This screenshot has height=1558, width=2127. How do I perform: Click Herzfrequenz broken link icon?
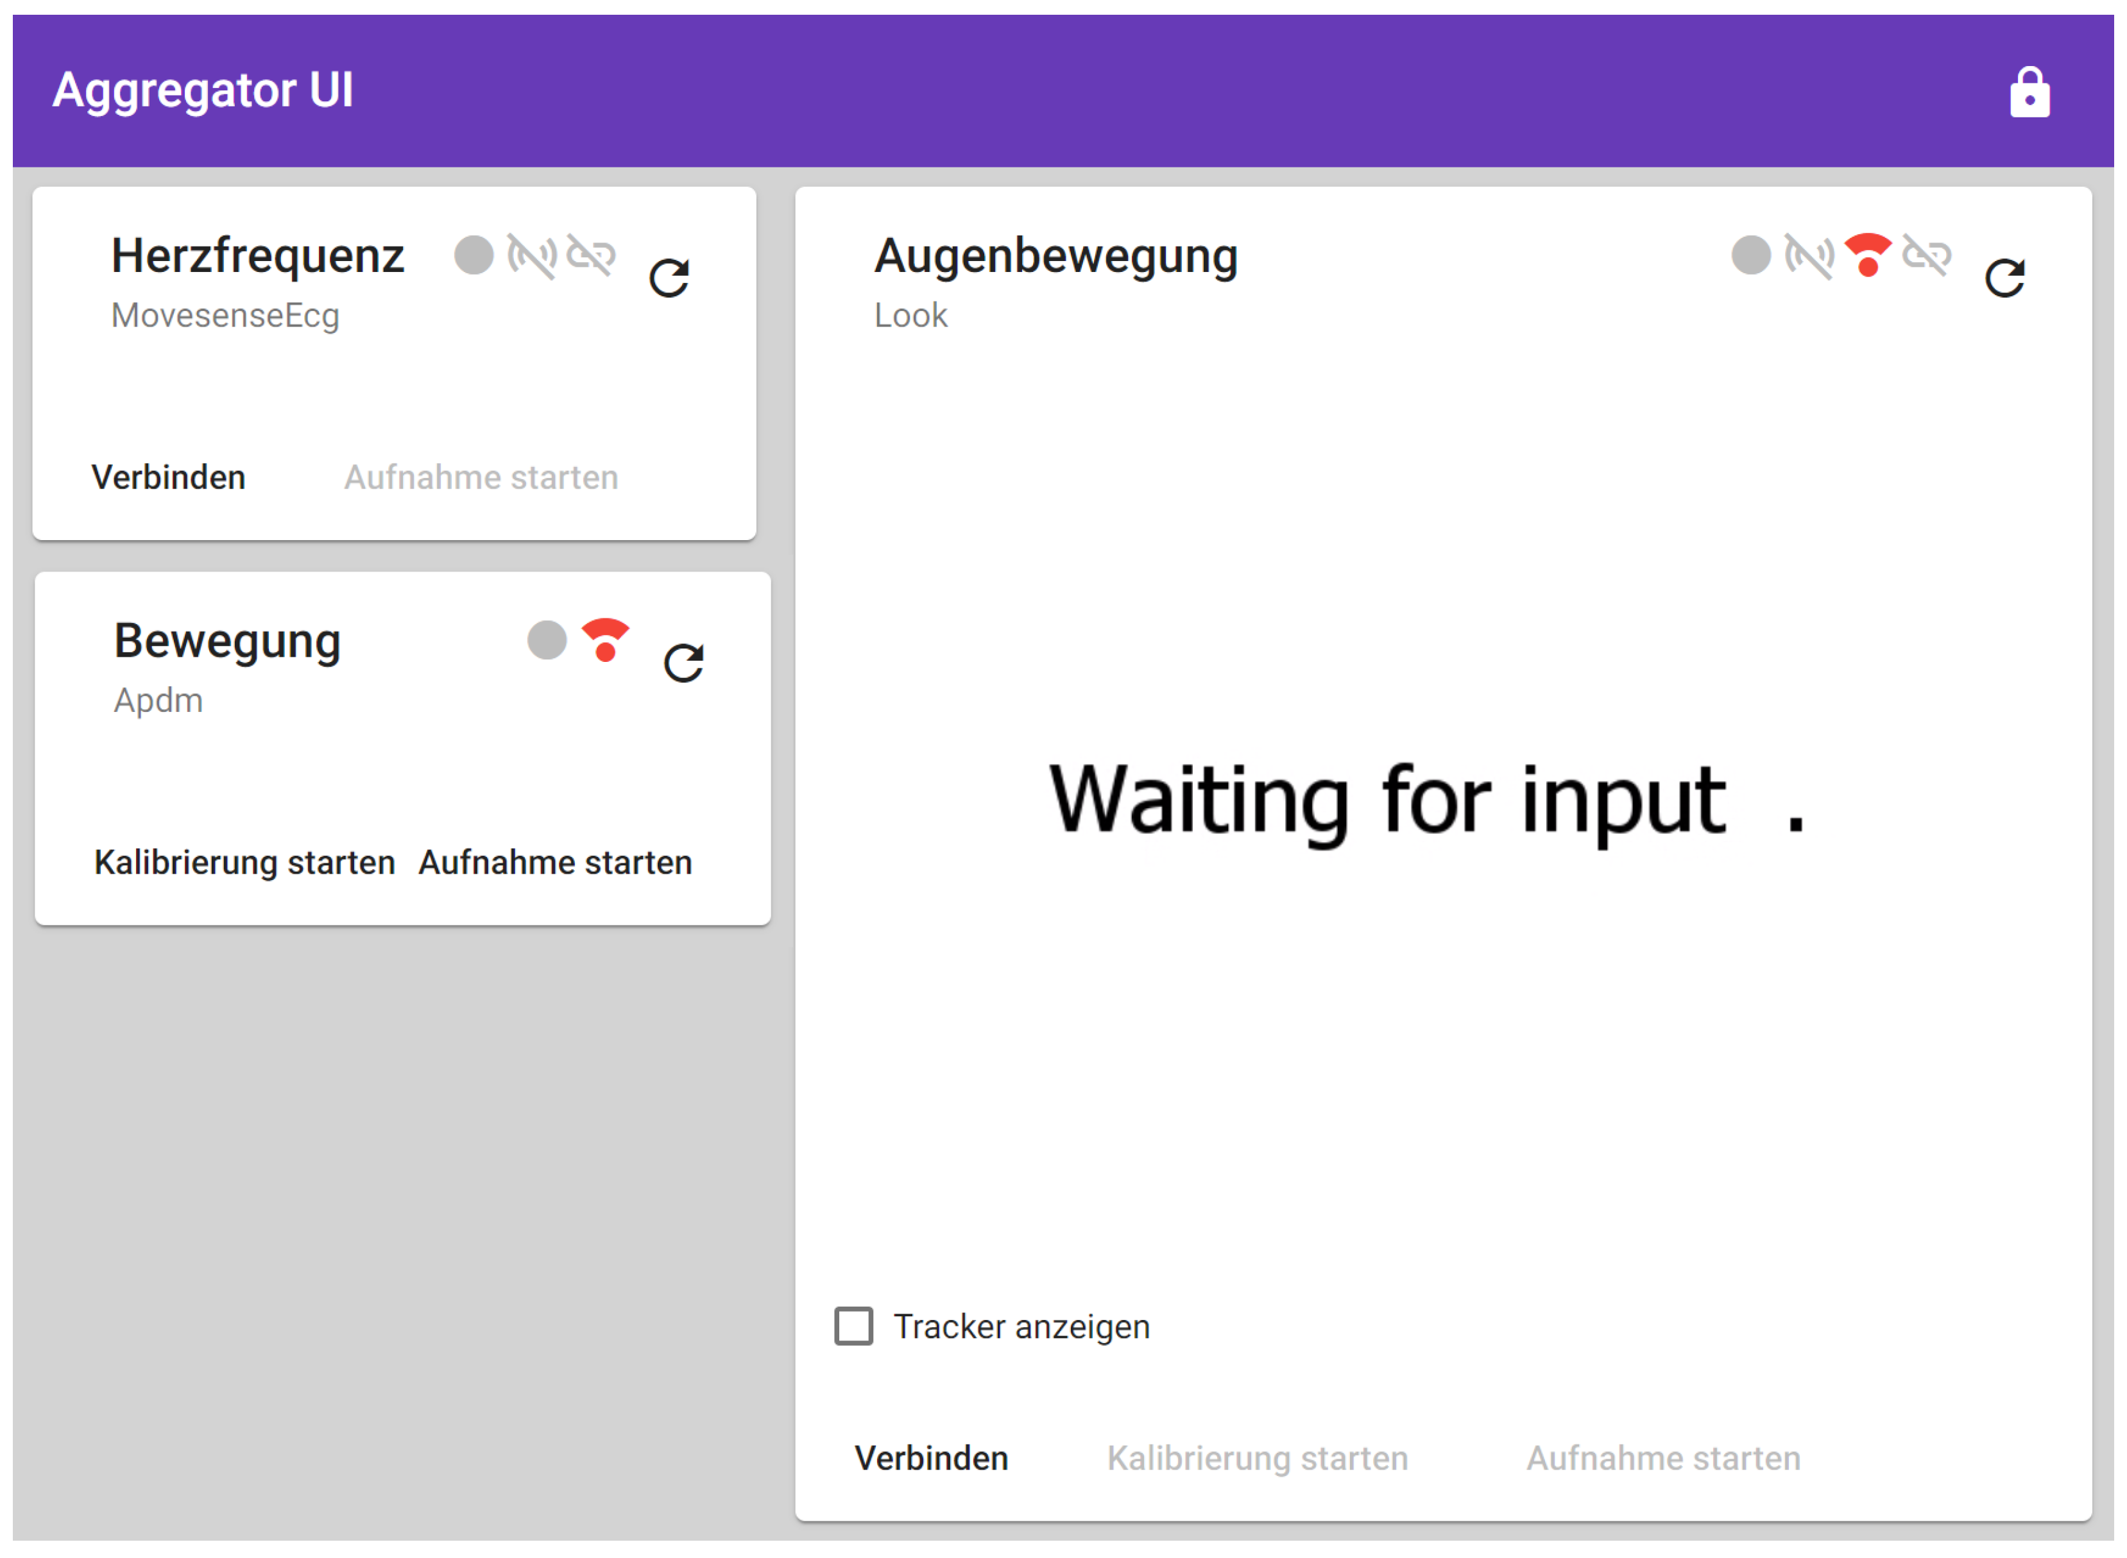click(592, 255)
